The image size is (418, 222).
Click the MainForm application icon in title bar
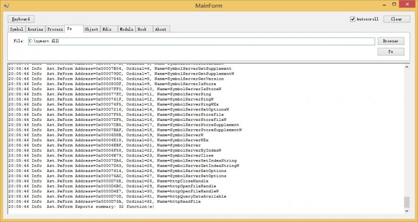click(6, 5)
